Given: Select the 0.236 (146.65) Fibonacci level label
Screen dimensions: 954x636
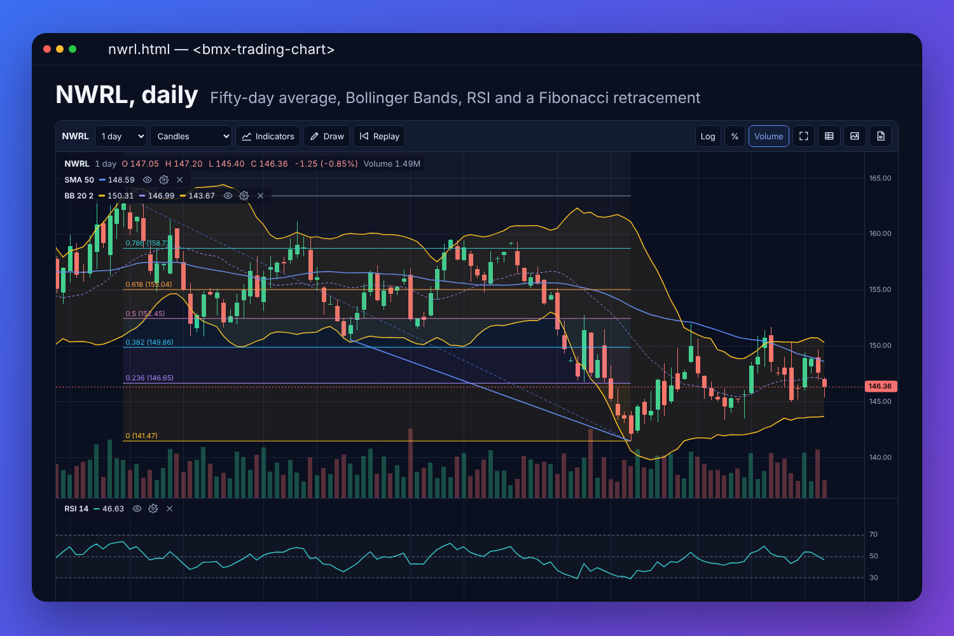Looking at the screenshot, I should coord(149,378).
